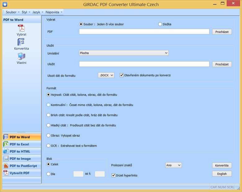The image size is (242, 192).
Task: Select the Hojnost format option
Action: [x=48, y=95]
